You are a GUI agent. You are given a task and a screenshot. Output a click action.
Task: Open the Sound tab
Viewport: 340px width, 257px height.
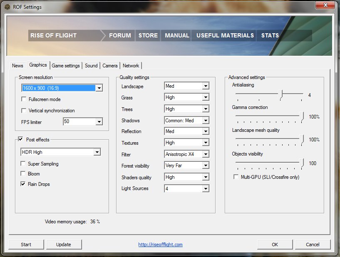click(x=91, y=66)
